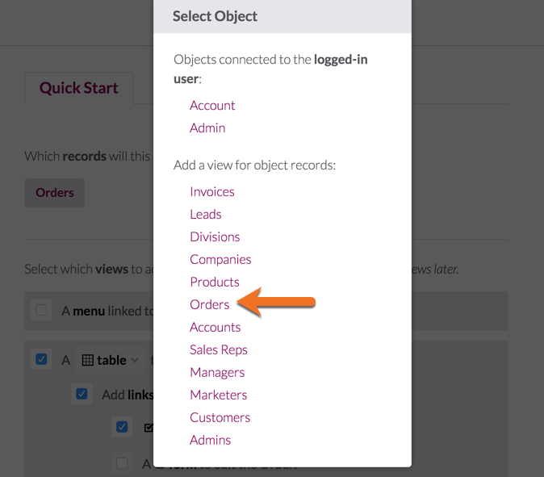Enable the menu linked view checkbox
544x477 pixels.
click(x=41, y=310)
